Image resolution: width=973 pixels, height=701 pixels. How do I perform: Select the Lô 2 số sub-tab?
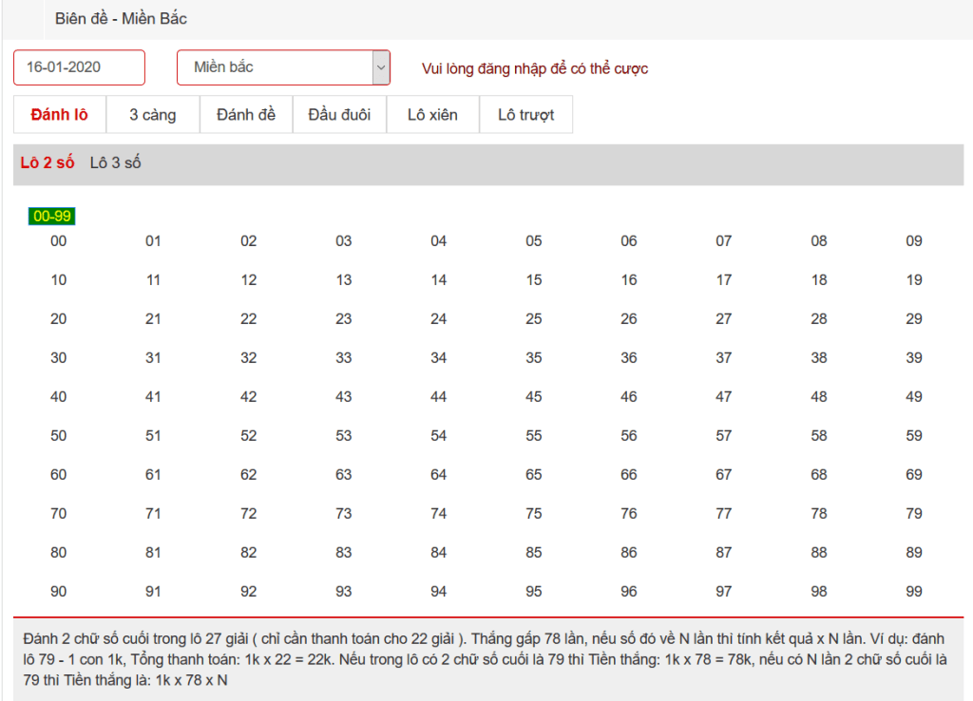point(48,163)
